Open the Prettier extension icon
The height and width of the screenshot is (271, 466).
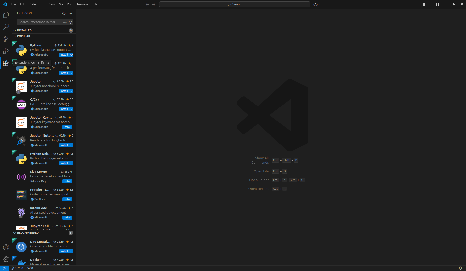pos(21,195)
